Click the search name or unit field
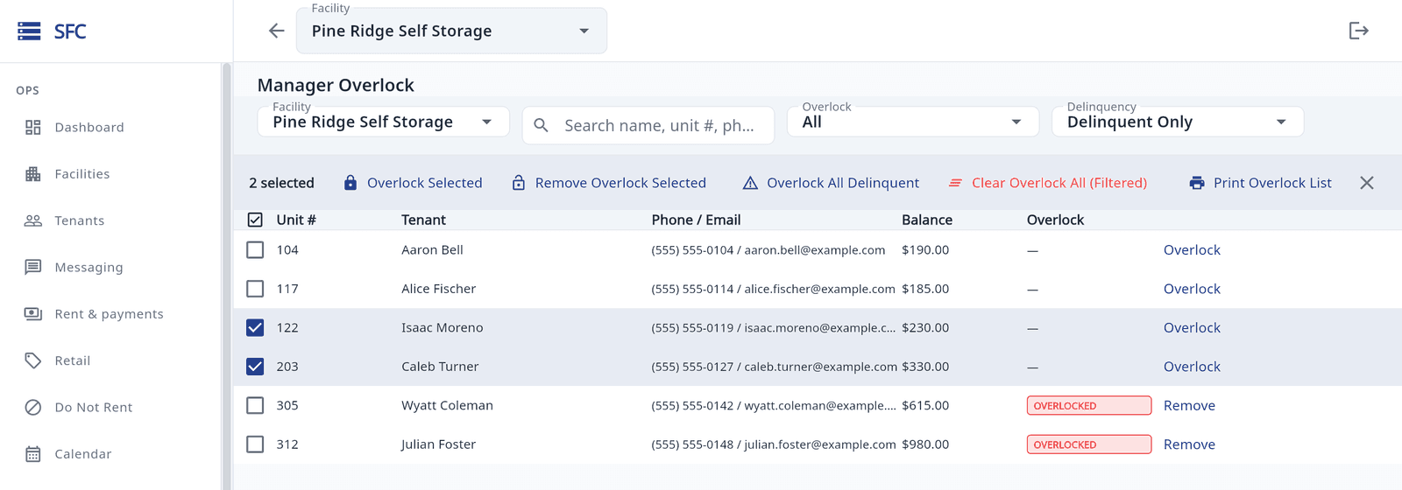Viewport: 1402px width, 490px height. [648, 125]
